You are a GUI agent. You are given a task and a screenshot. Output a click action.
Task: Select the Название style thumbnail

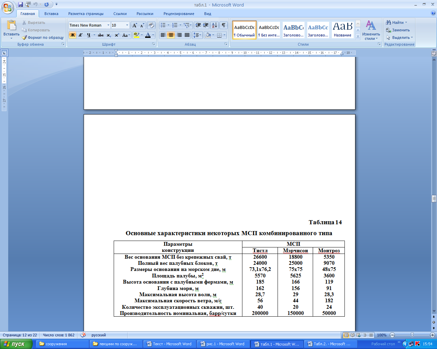point(342,30)
